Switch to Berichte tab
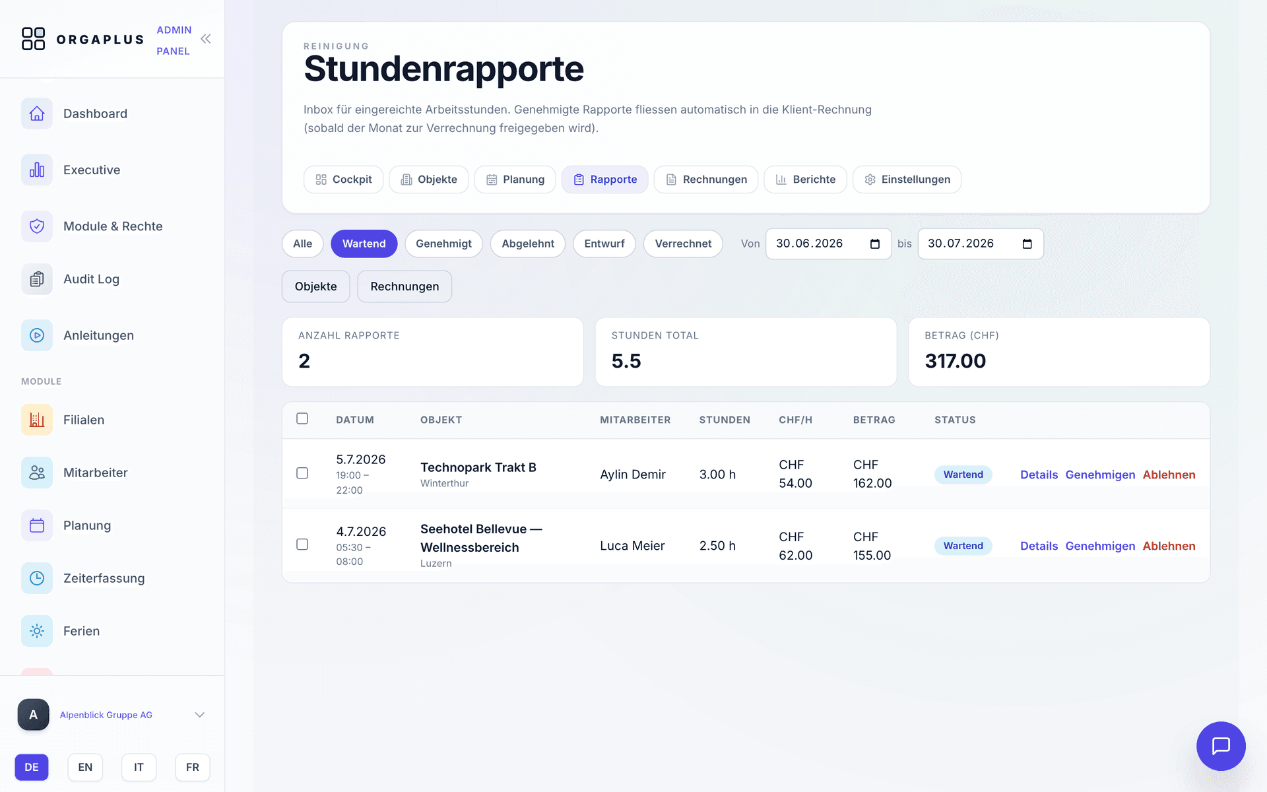 (x=805, y=180)
